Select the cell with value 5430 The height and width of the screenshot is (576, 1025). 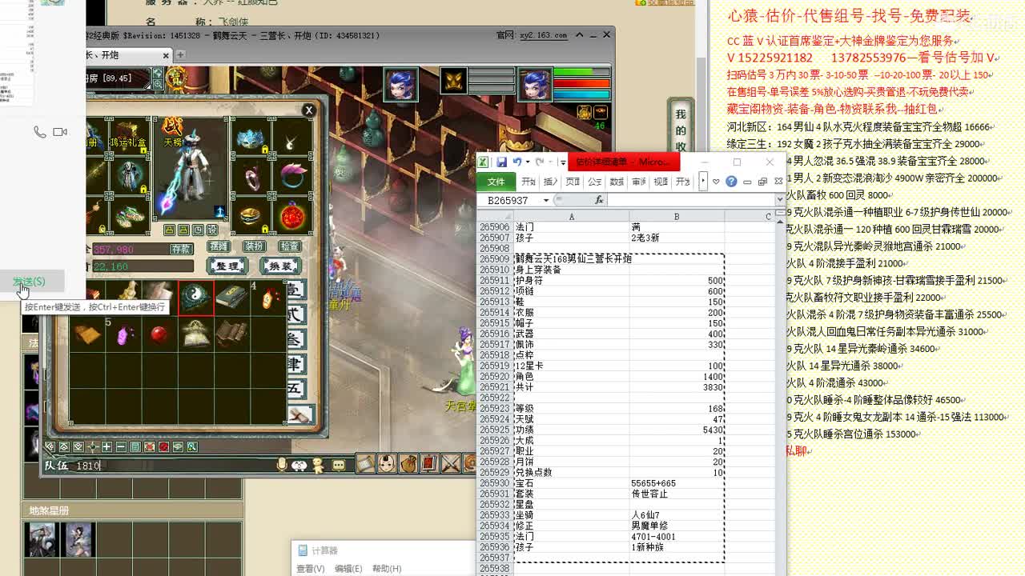(x=677, y=430)
